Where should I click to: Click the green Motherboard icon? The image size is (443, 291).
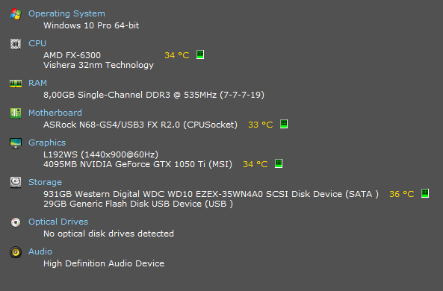(16, 113)
